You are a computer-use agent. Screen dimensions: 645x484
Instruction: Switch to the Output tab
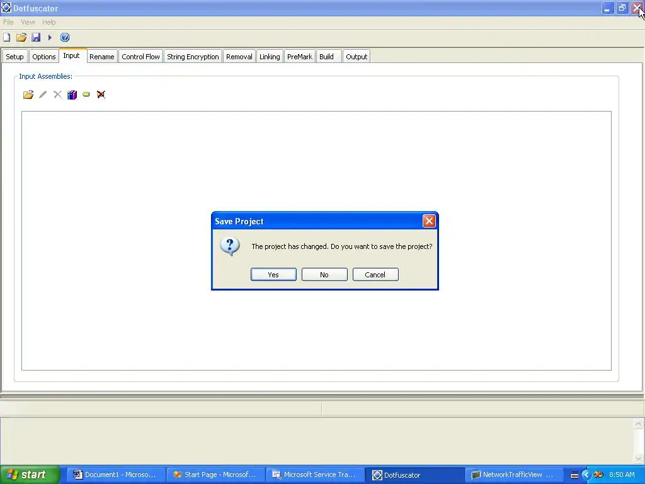(x=357, y=57)
